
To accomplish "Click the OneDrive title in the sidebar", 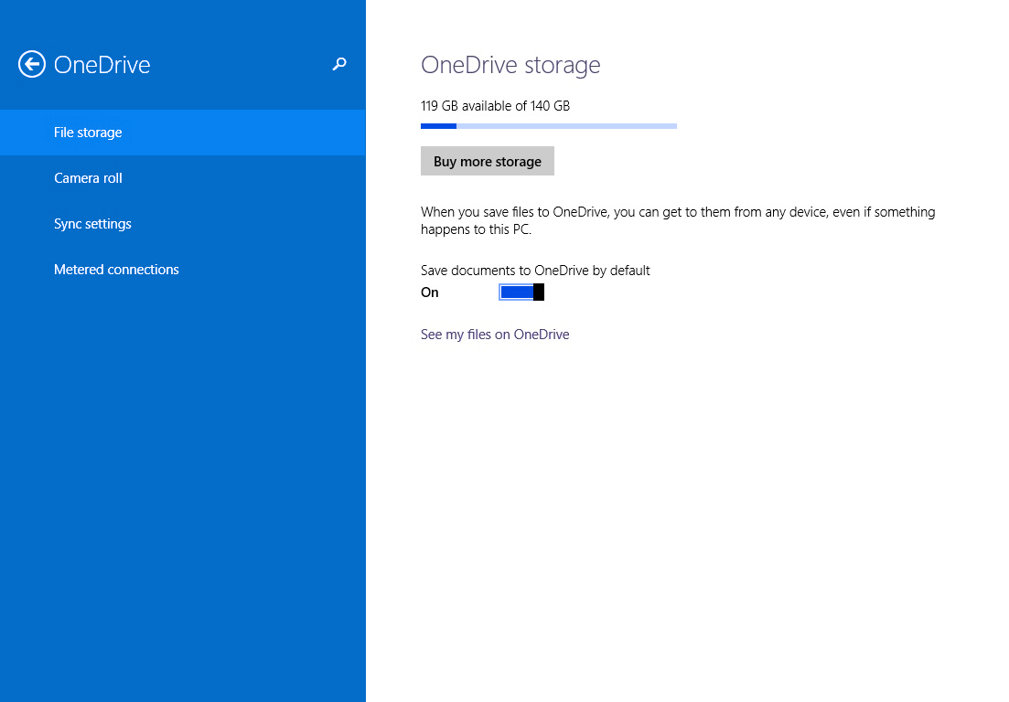I will coord(102,65).
